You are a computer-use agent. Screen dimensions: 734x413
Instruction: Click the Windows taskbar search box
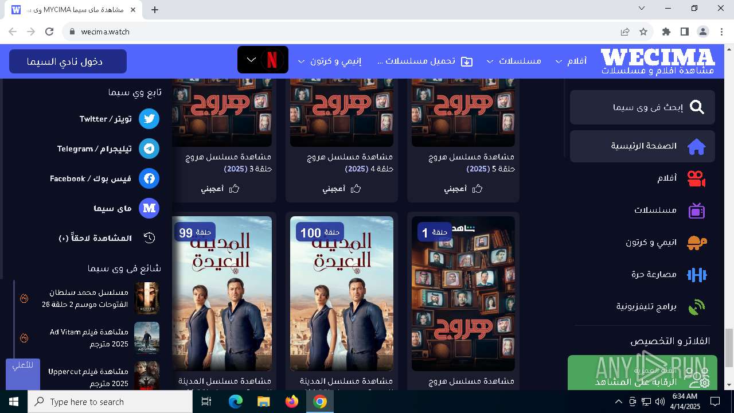[x=110, y=402]
